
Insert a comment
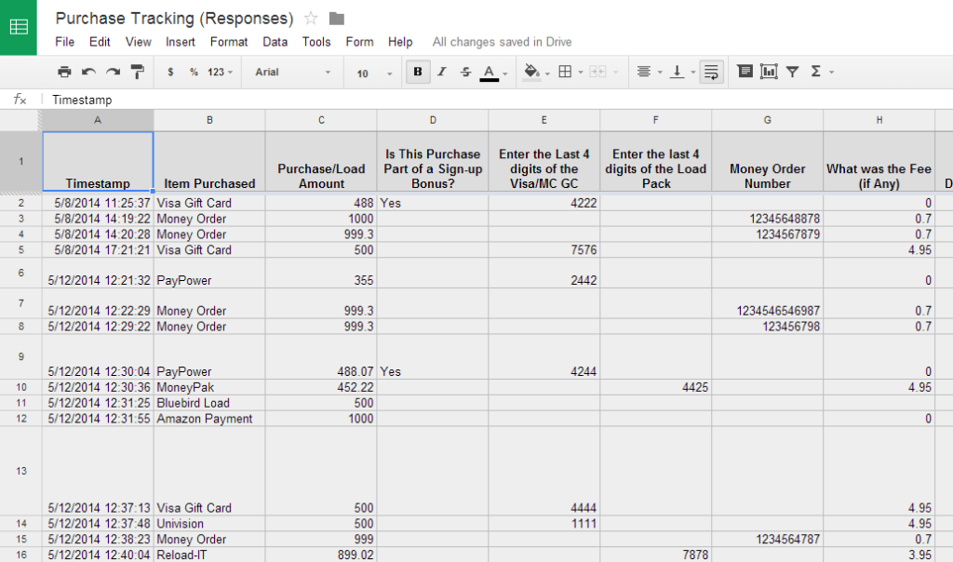tap(745, 71)
